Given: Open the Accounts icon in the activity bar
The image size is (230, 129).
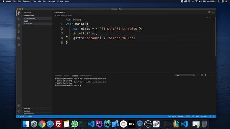Looking at the screenshot, I should coord(19,105).
